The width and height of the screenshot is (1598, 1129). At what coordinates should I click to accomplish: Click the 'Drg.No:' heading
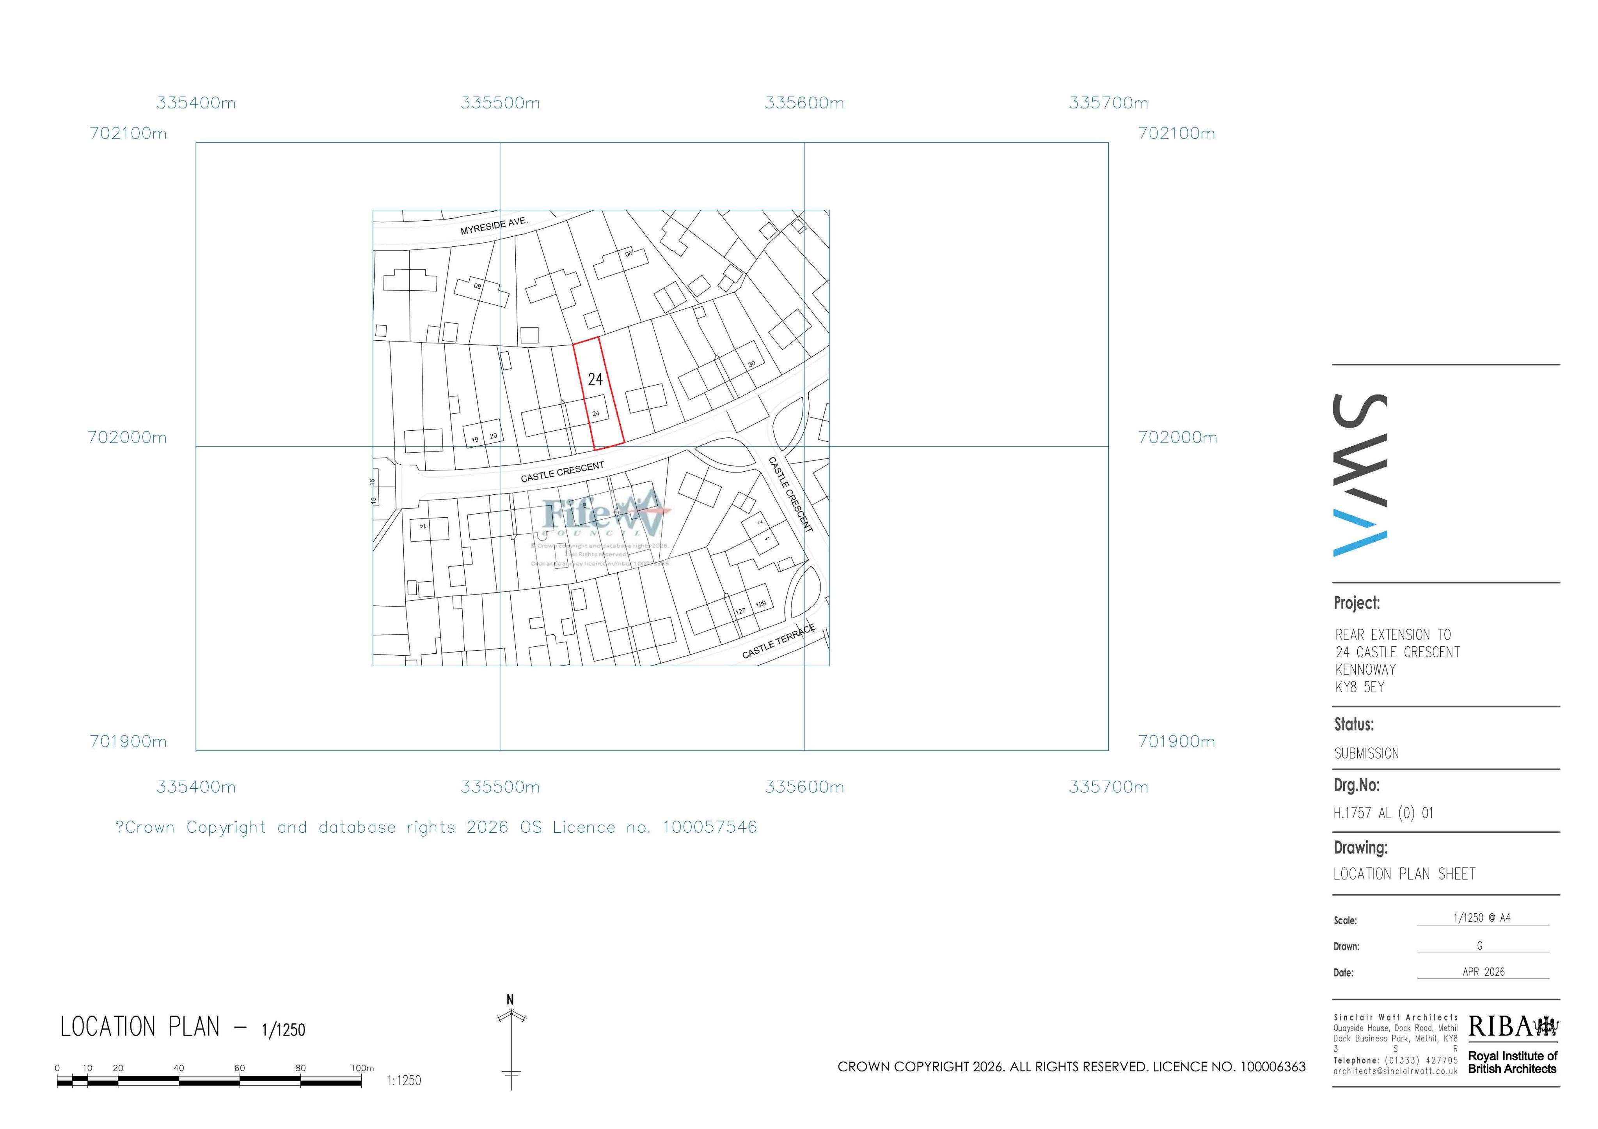pos(1357,786)
